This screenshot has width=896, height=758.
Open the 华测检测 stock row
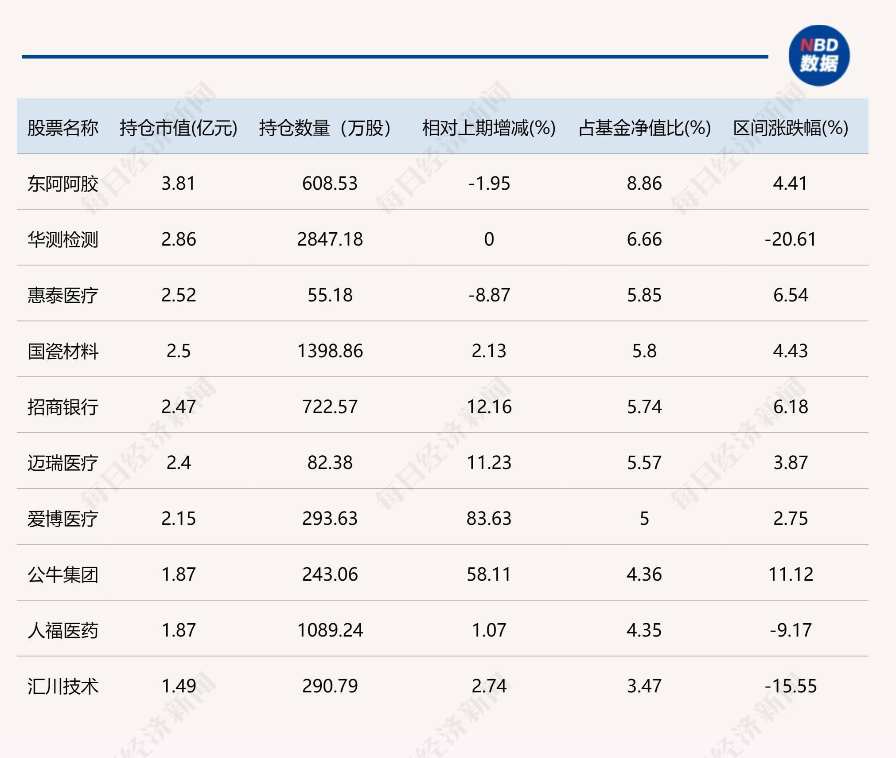(63, 239)
